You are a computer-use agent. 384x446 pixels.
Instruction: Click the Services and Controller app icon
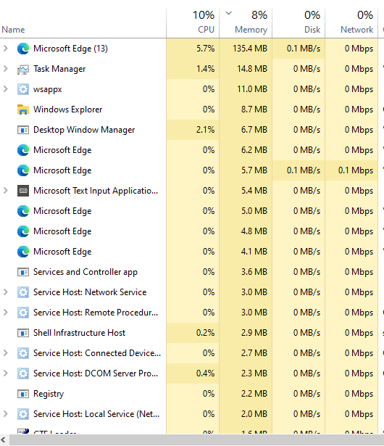(x=23, y=272)
